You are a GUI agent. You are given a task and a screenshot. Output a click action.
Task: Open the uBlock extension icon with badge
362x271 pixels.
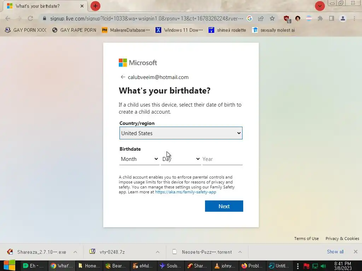pyautogui.click(x=287, y=19)
